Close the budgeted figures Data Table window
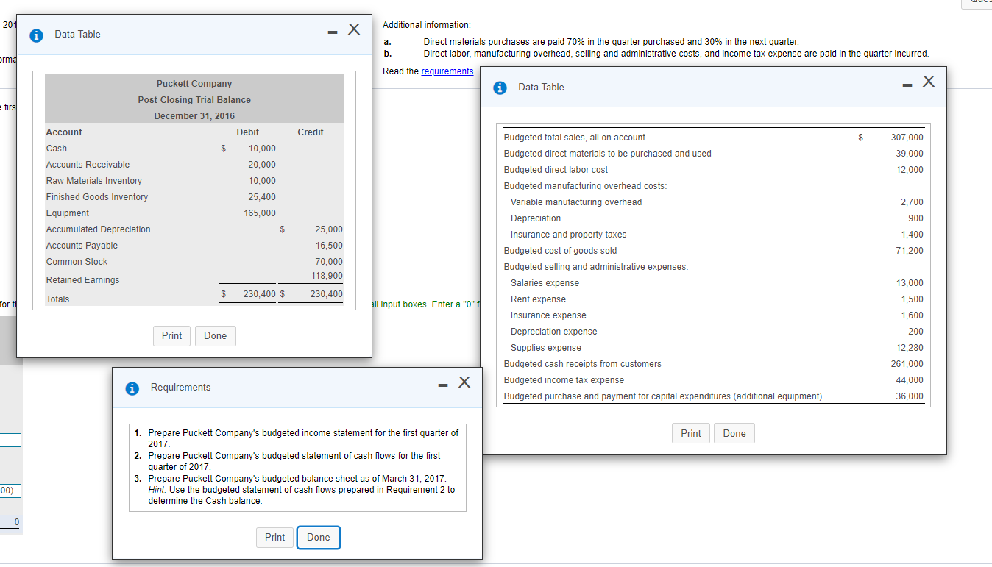The image size is (992, 567). pyautogui.click(x=929, y=82)
